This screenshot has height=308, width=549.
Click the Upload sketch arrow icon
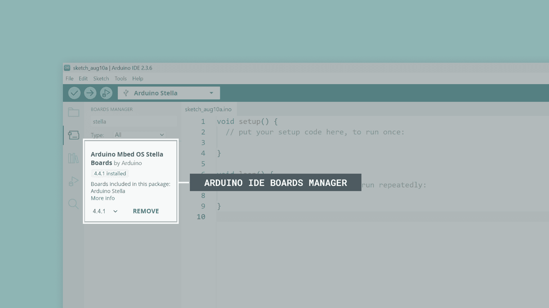90,93
